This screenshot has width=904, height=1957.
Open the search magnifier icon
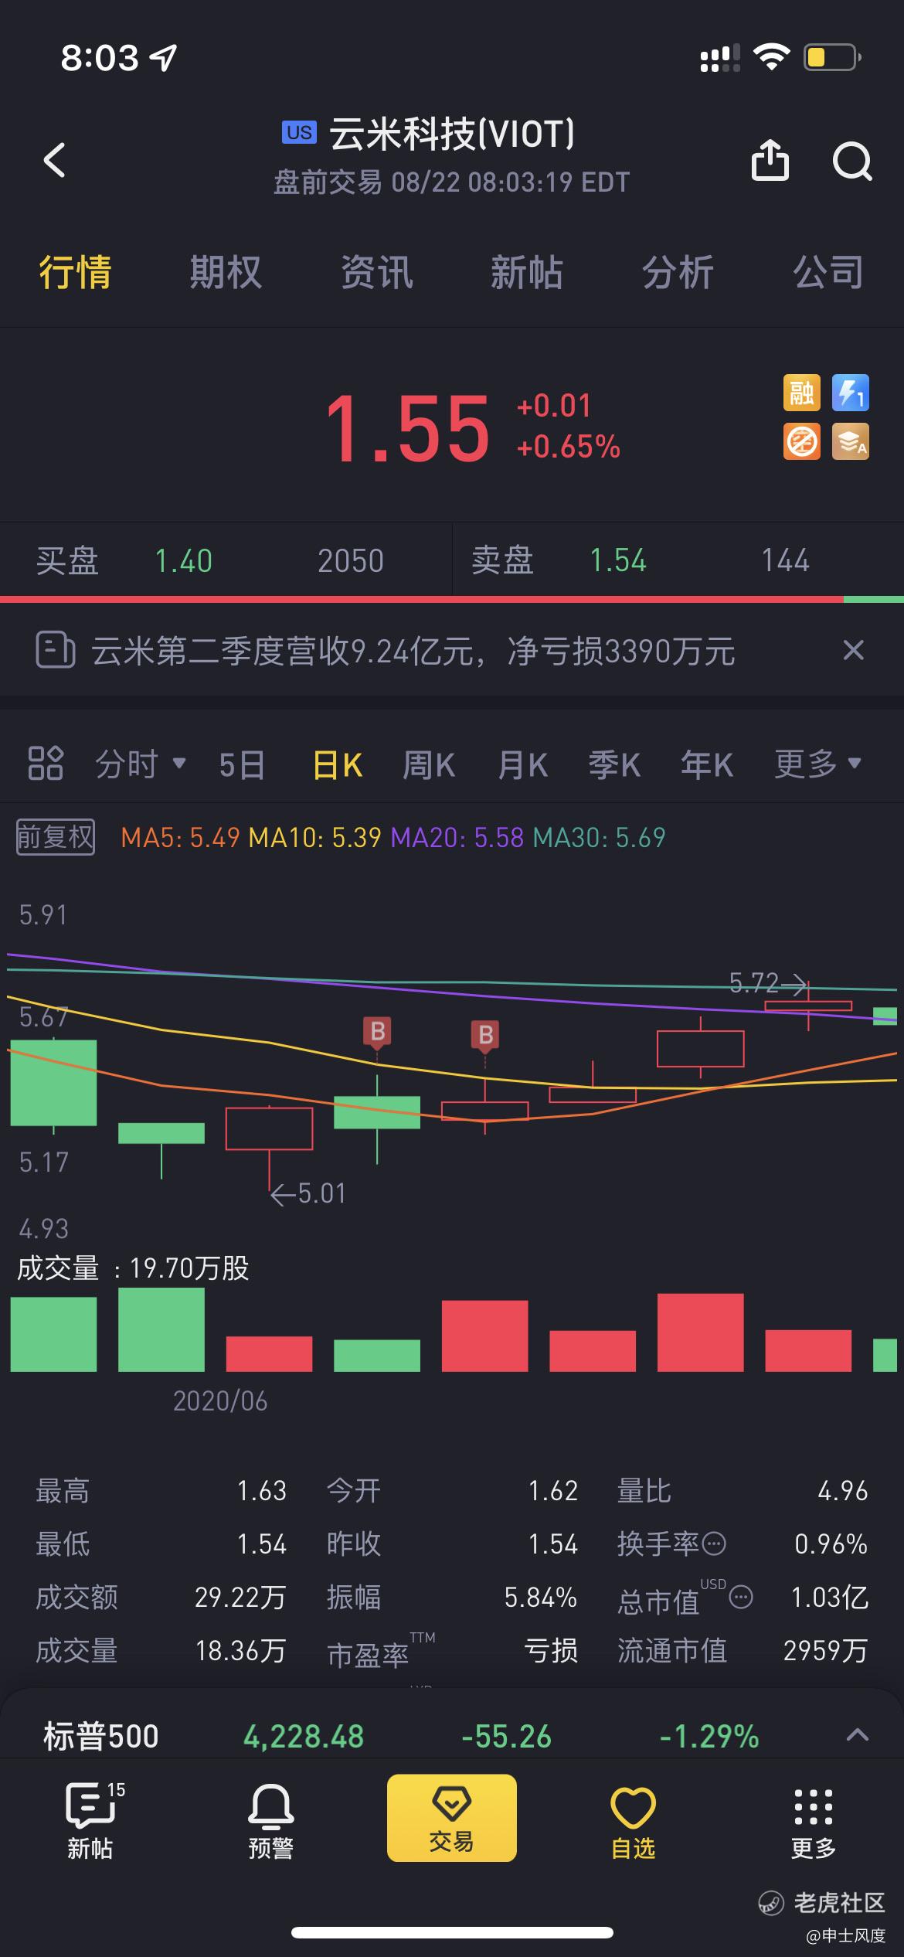click(x=851, y=161)
